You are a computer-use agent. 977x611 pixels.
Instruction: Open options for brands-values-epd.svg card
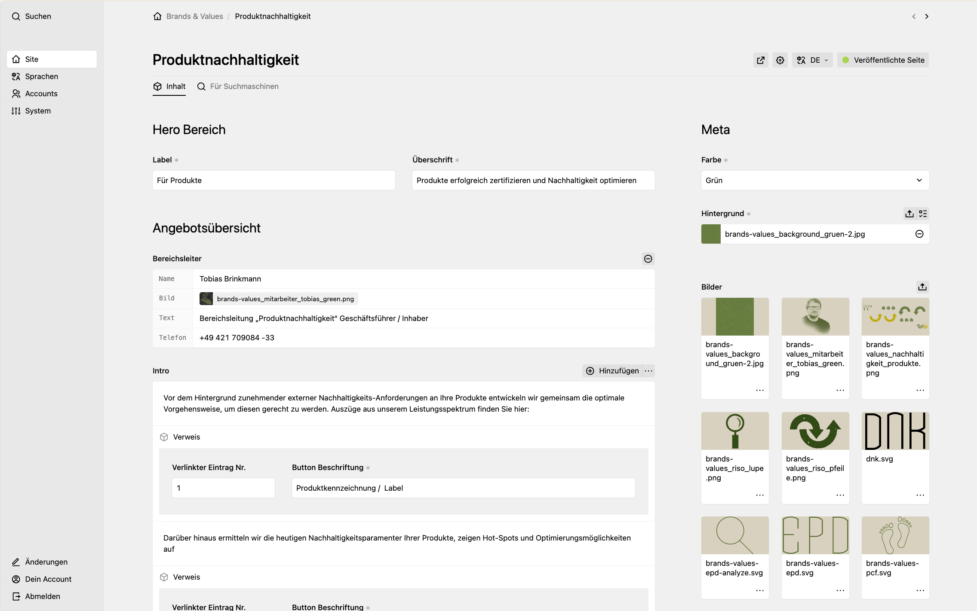pyautogui.click(x=840, y=590)
